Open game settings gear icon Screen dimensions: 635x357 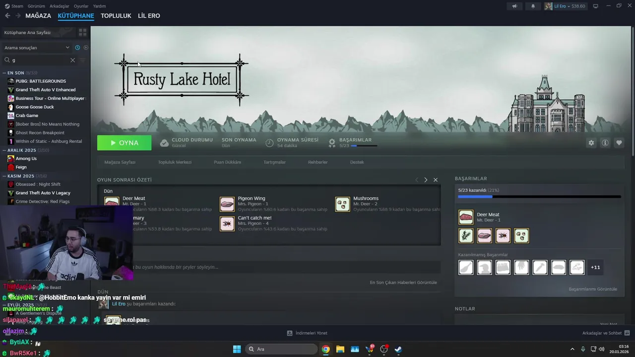tap(591, 143)
